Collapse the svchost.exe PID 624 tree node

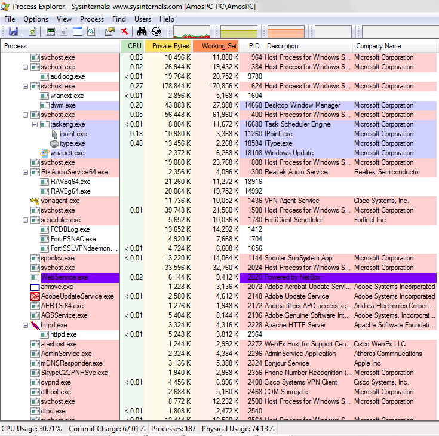26,86
